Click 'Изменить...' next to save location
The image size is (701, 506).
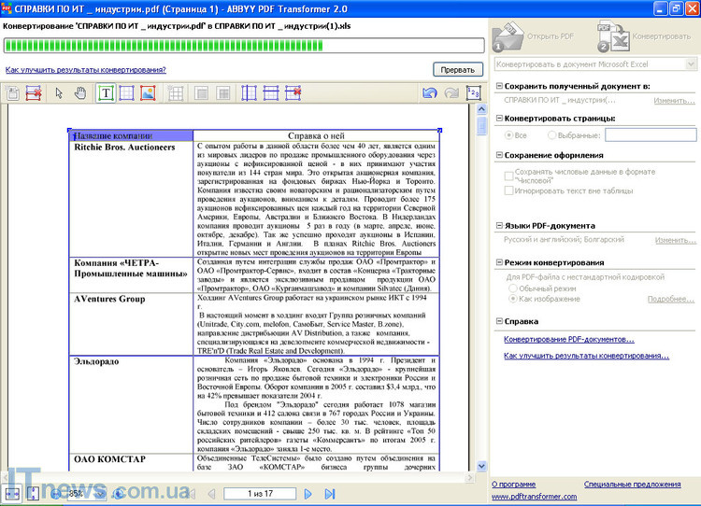pos(675,101)
